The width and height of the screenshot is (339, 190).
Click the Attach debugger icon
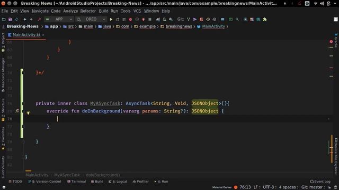coord(144,20)
